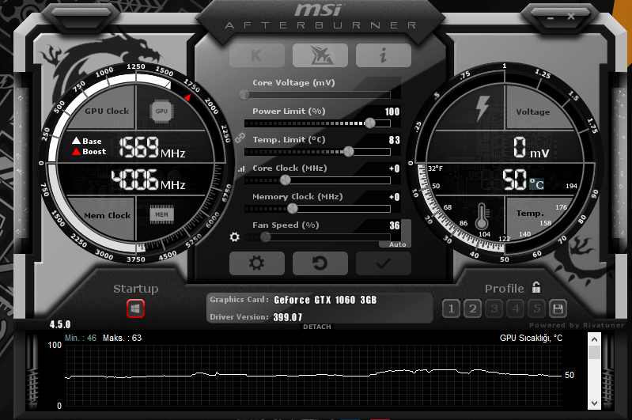Minimize the Afterburner window
This screenshot has height=420, width=632.
click(x=551, y=17)
